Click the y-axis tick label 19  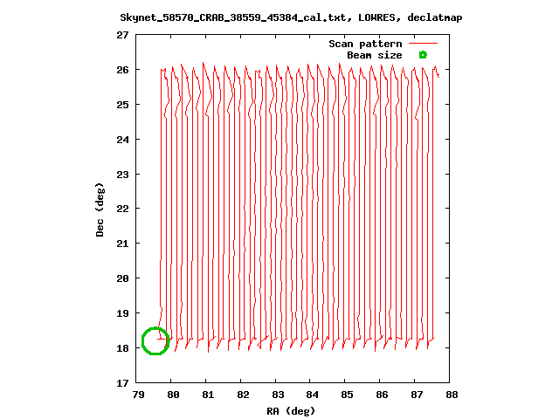(122, 313)
